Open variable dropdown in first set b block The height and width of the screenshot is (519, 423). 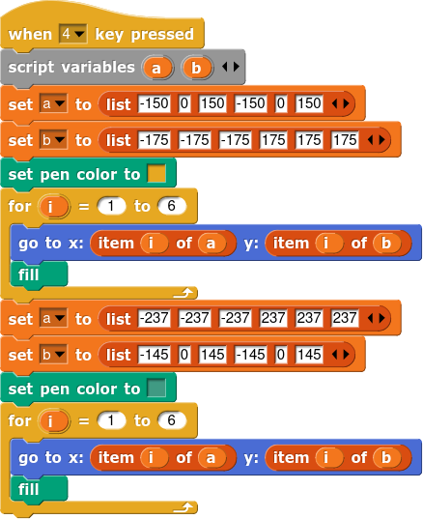pos(53,140)
